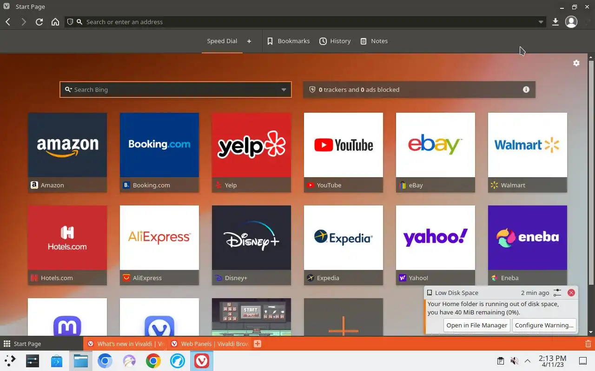The height and width of the screenshot is (371, 595).
Task: Switch to Web Panels Vivaldi Browser tab
Action: point(209,344)
